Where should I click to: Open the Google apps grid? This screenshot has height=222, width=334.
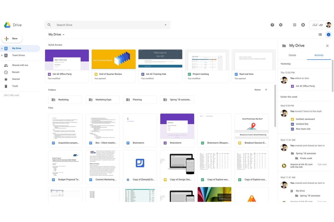pos(294,24)
